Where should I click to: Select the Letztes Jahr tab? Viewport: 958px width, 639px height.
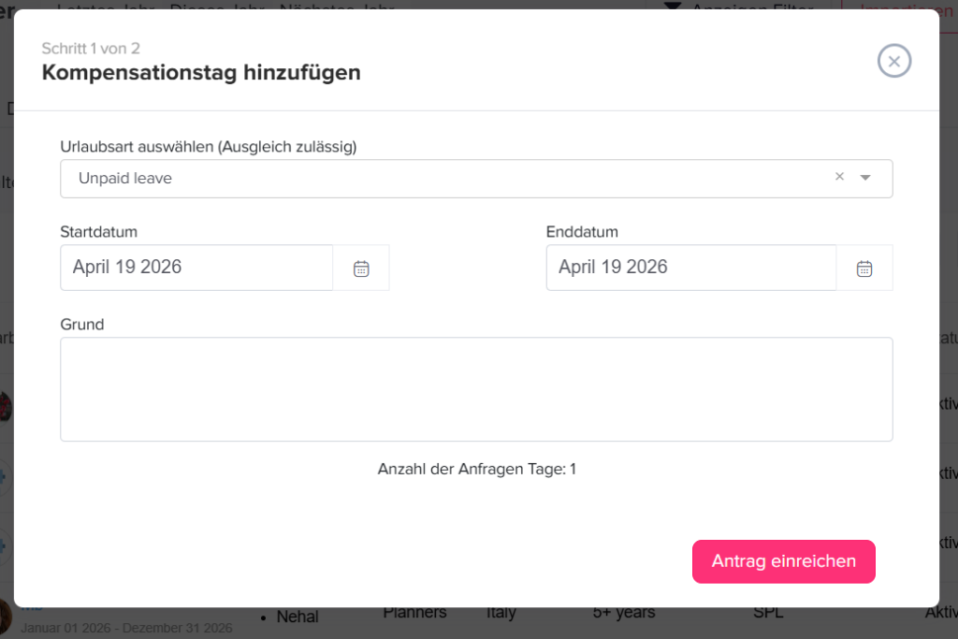pyautogui.click(x=106, y=7)
